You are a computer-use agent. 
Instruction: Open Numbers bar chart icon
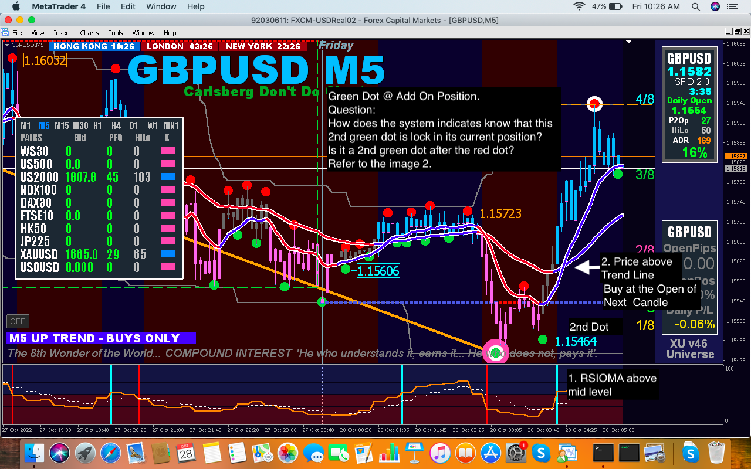[389, 453]
